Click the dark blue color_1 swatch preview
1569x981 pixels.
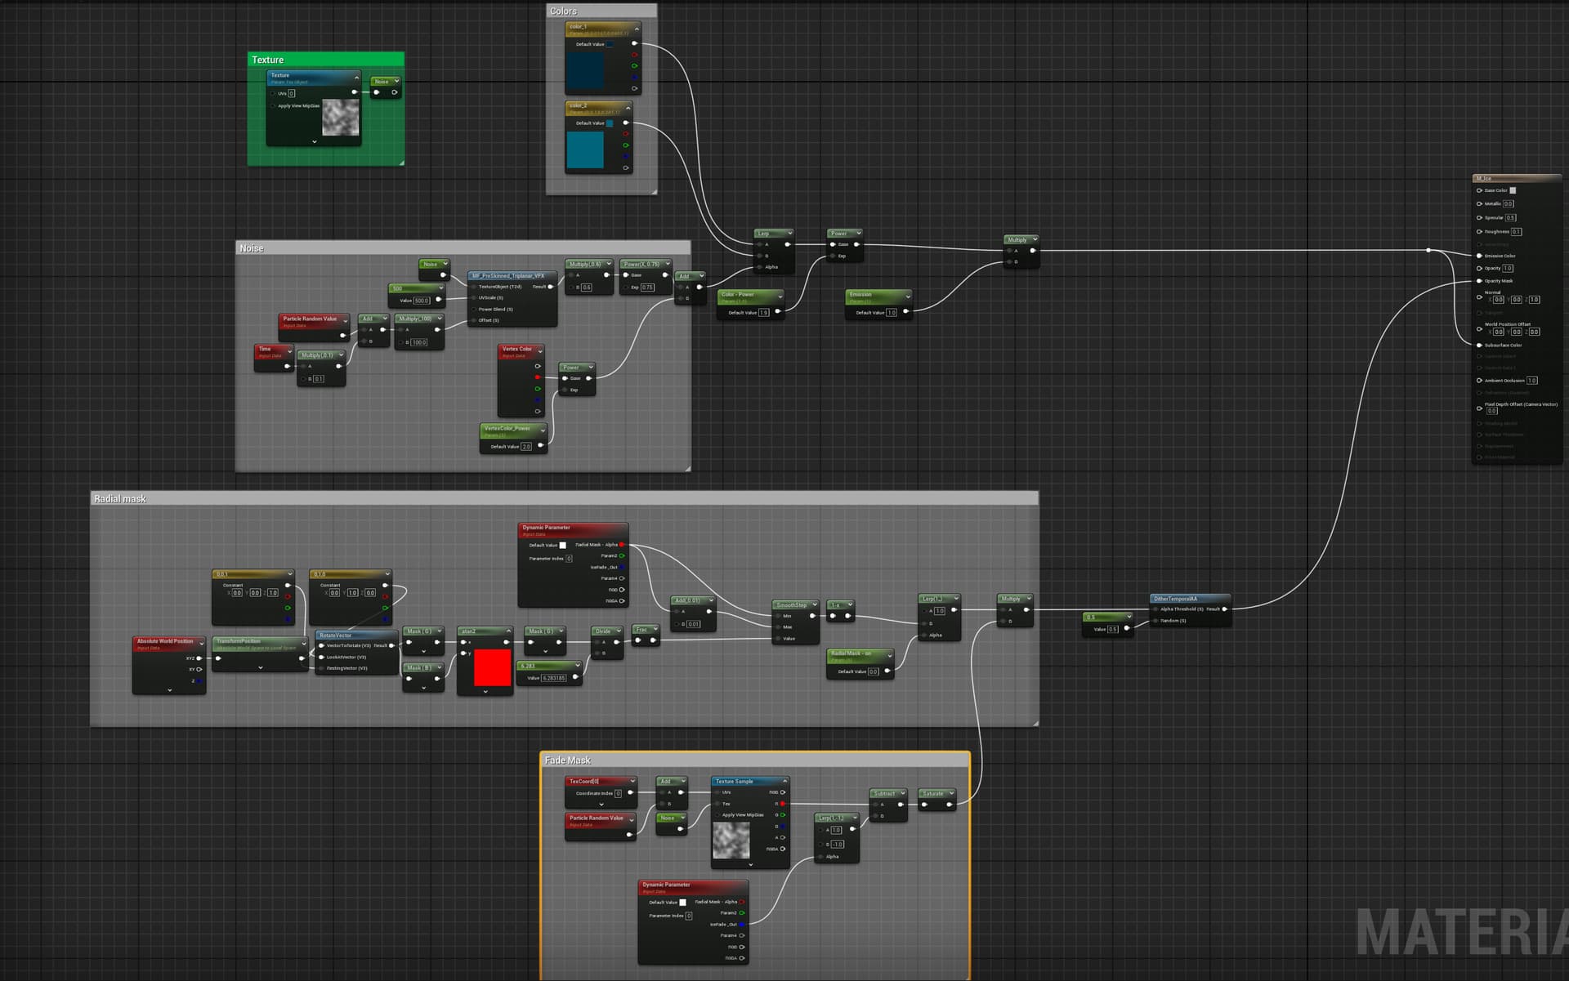[585, 70]
